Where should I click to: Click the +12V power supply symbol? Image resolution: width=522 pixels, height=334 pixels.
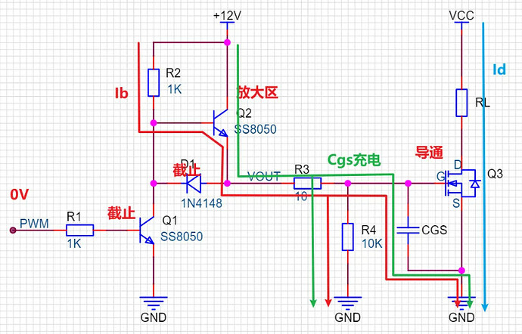coord(227,17)
